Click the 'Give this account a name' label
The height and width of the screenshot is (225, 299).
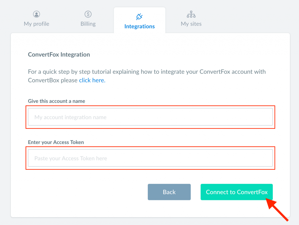(x=56, y=101)
